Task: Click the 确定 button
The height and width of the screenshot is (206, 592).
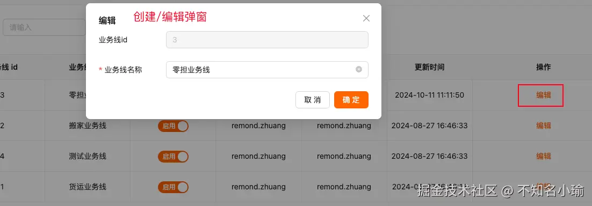Action: click(351, 100)
